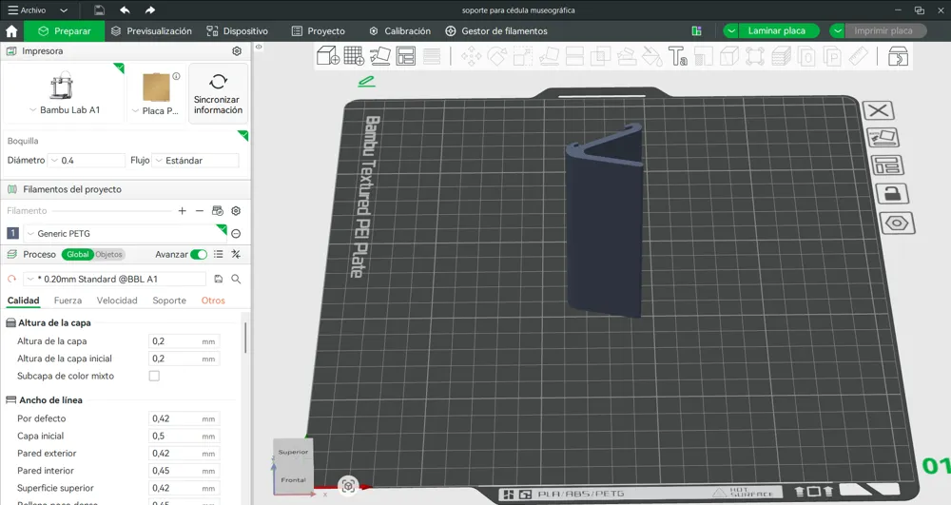Switch to the Proyecto tab
The width and height of the screenshot is (951, 505).
(318, 31)
